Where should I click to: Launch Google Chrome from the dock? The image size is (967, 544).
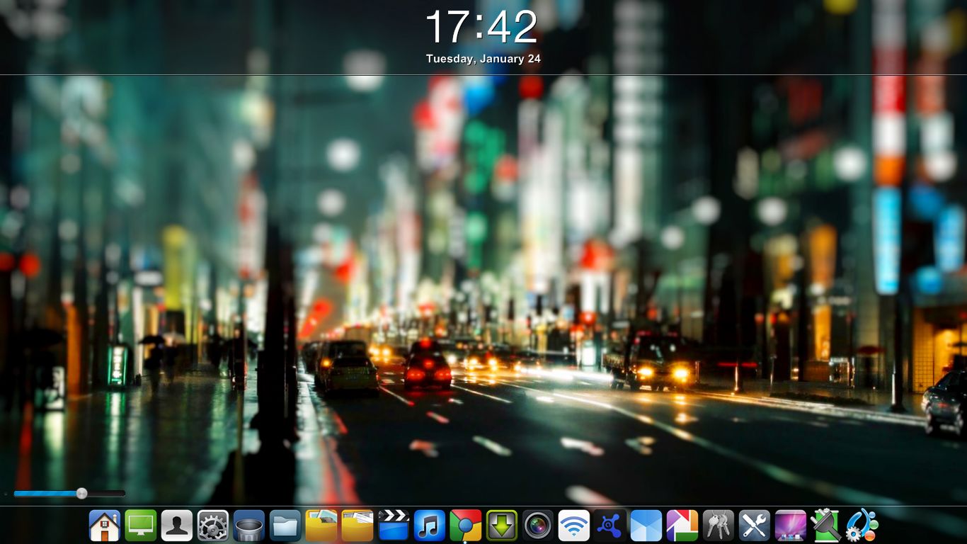coord(466,526)
